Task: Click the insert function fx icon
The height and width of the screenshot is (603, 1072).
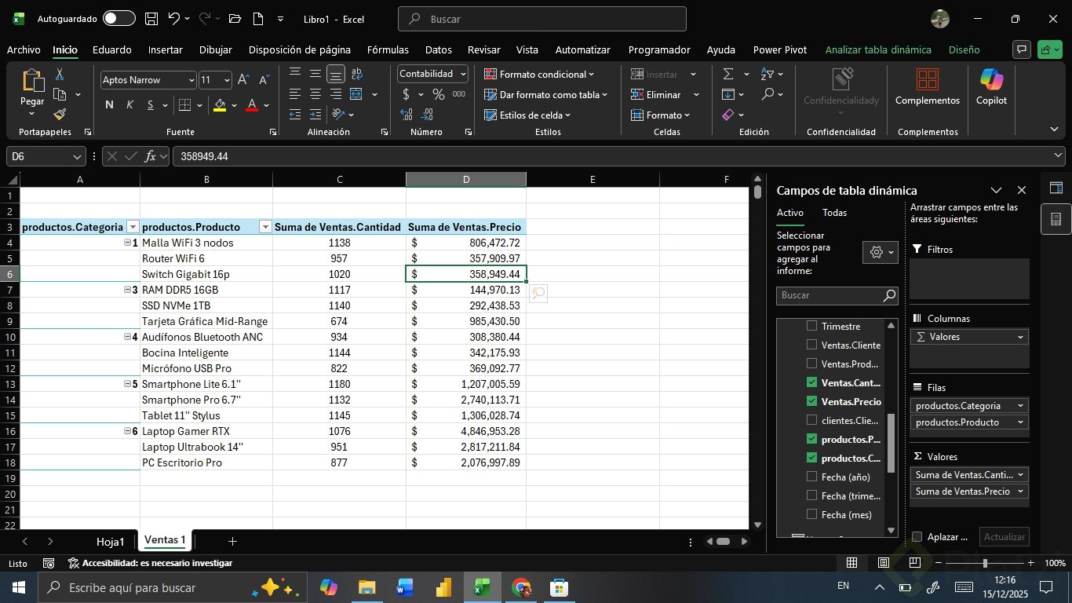Action: tap(151, 156)
